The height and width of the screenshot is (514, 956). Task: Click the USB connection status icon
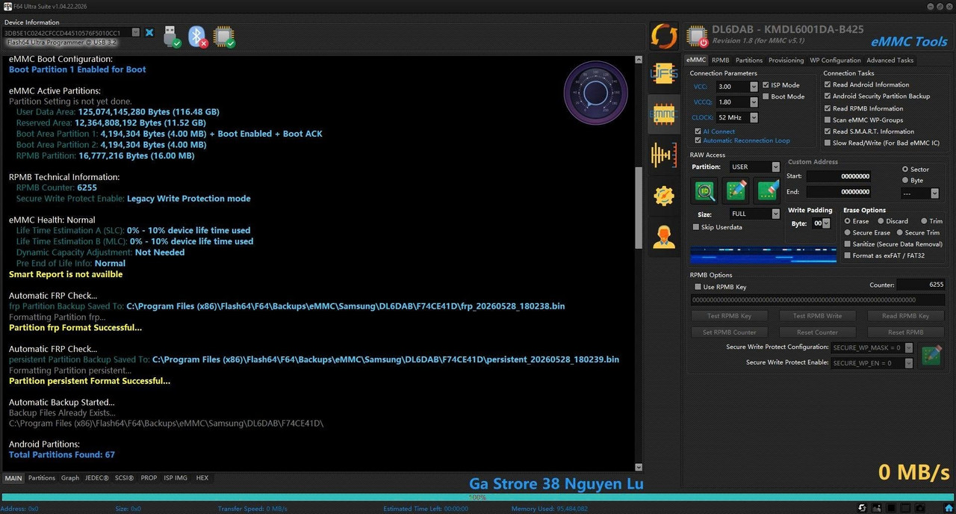point(172,36)
